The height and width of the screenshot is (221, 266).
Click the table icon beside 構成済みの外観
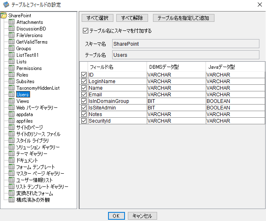point(12,200)
